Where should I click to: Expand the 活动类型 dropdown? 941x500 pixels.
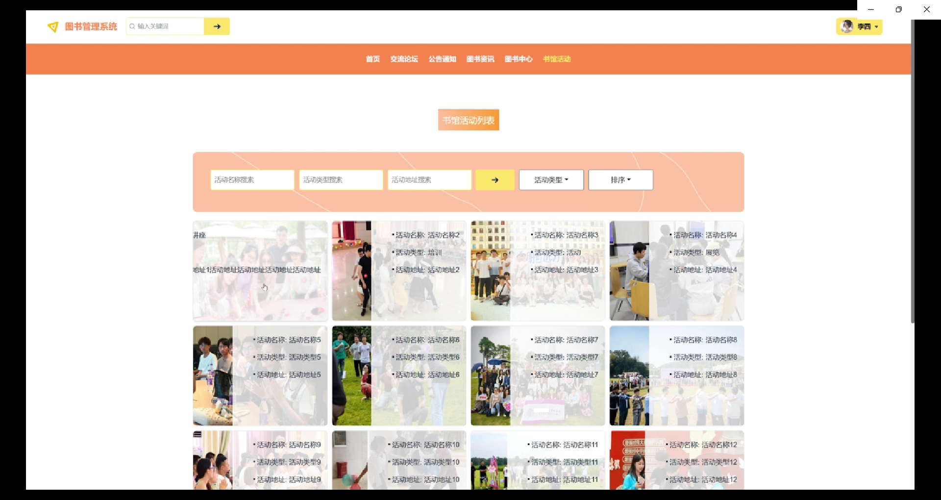(x=551, y=180)
